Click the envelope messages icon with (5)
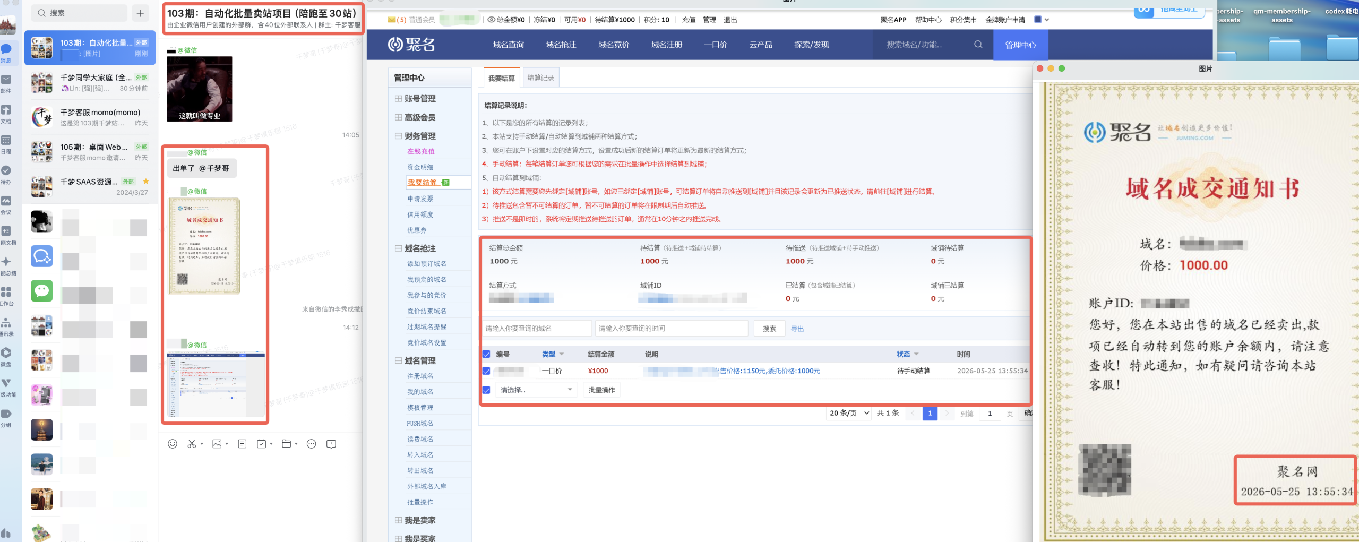This screenshot has width=1359, height=542. click(x=392, y=20)
